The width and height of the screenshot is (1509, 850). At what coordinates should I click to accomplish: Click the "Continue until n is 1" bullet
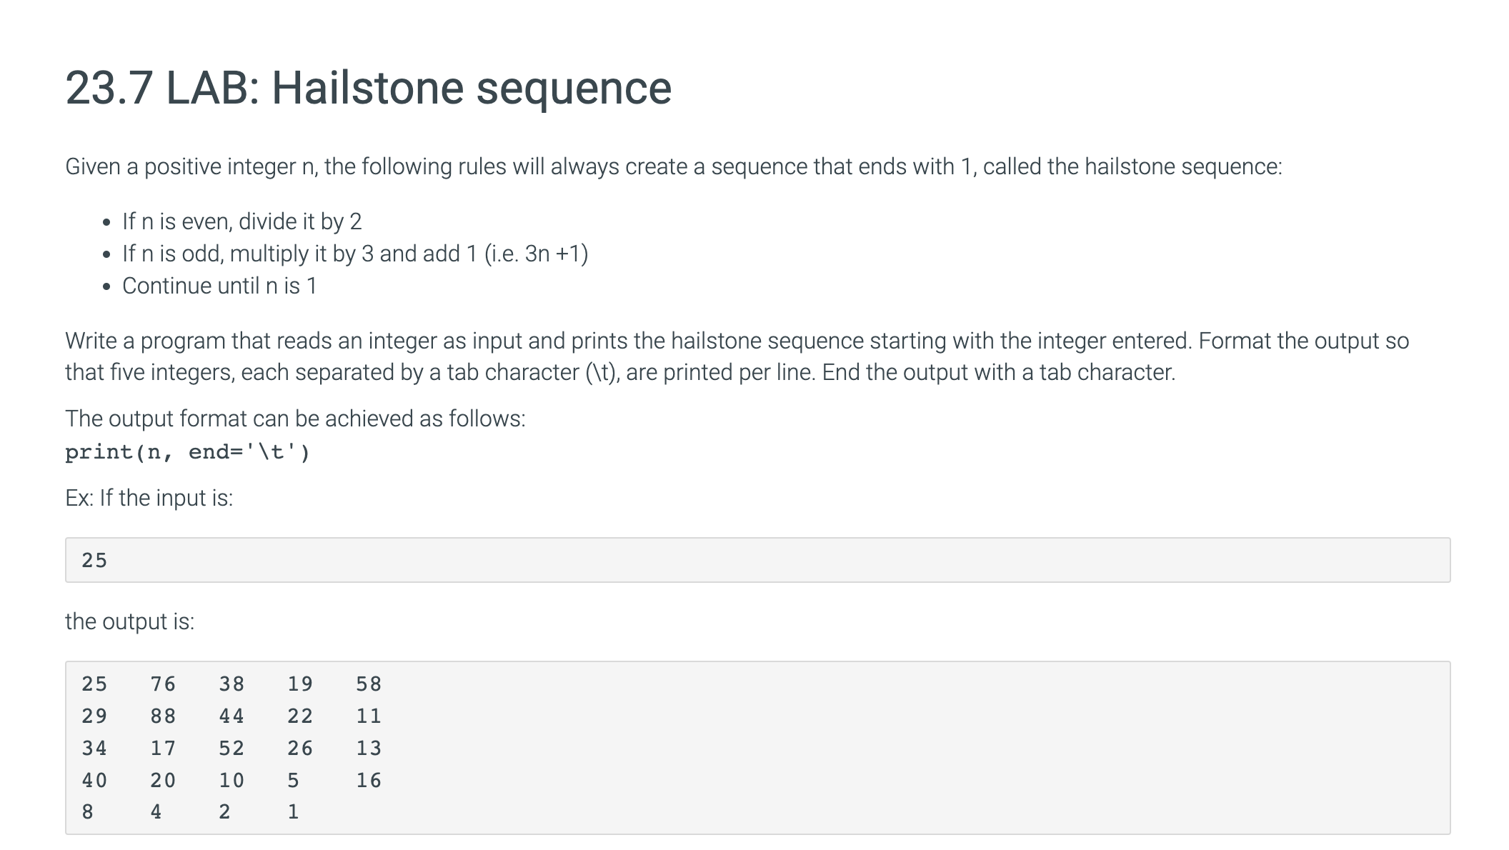coord(219,286)
